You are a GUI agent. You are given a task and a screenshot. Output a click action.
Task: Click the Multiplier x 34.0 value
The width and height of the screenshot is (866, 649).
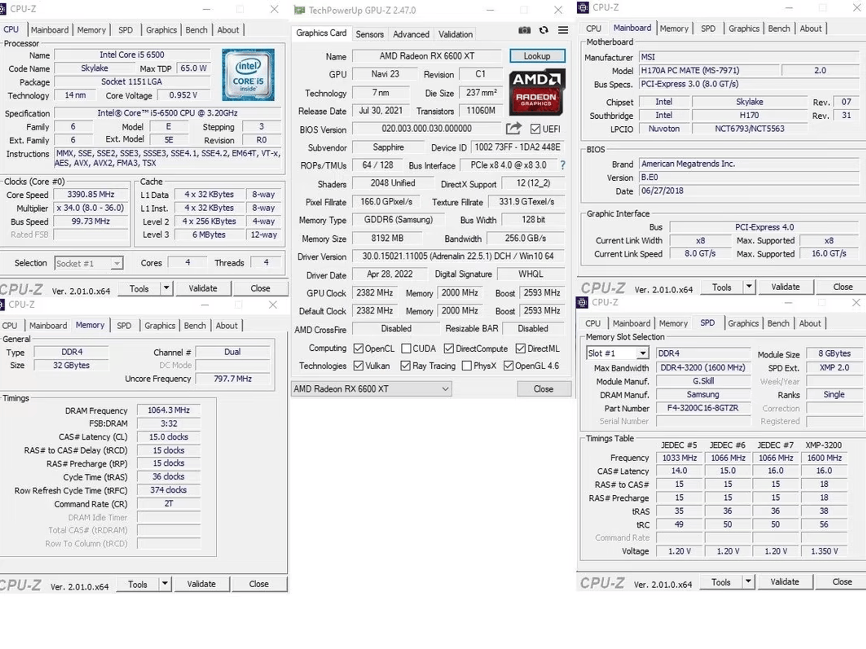pos(91,208)
